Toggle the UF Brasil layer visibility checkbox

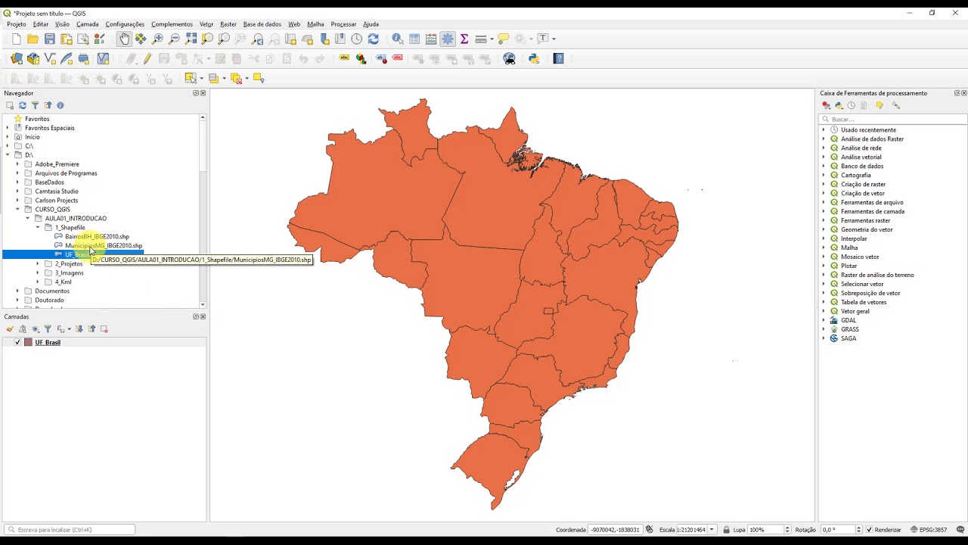click(17, 343)
